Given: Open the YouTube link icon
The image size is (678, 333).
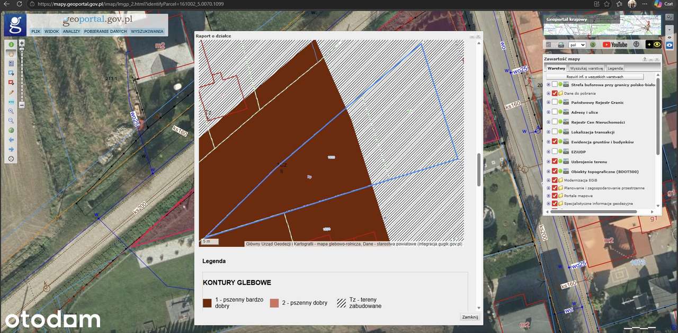Looking at the screenshot, I should click(615, 45).
